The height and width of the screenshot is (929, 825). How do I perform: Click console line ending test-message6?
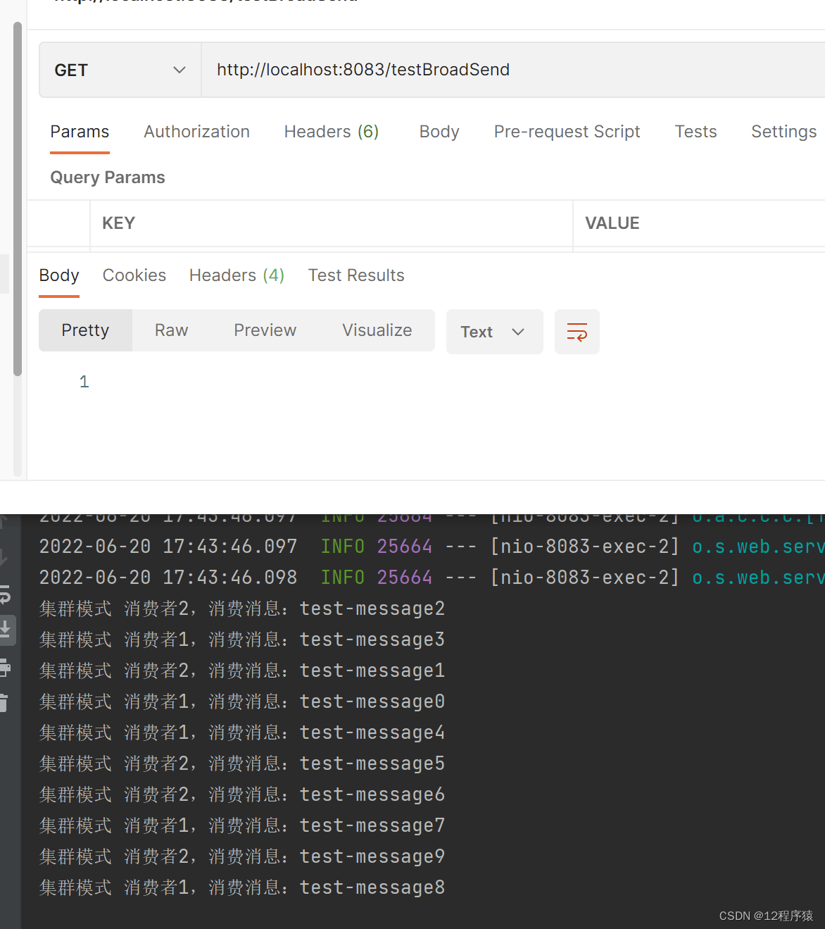click(242, 794)
